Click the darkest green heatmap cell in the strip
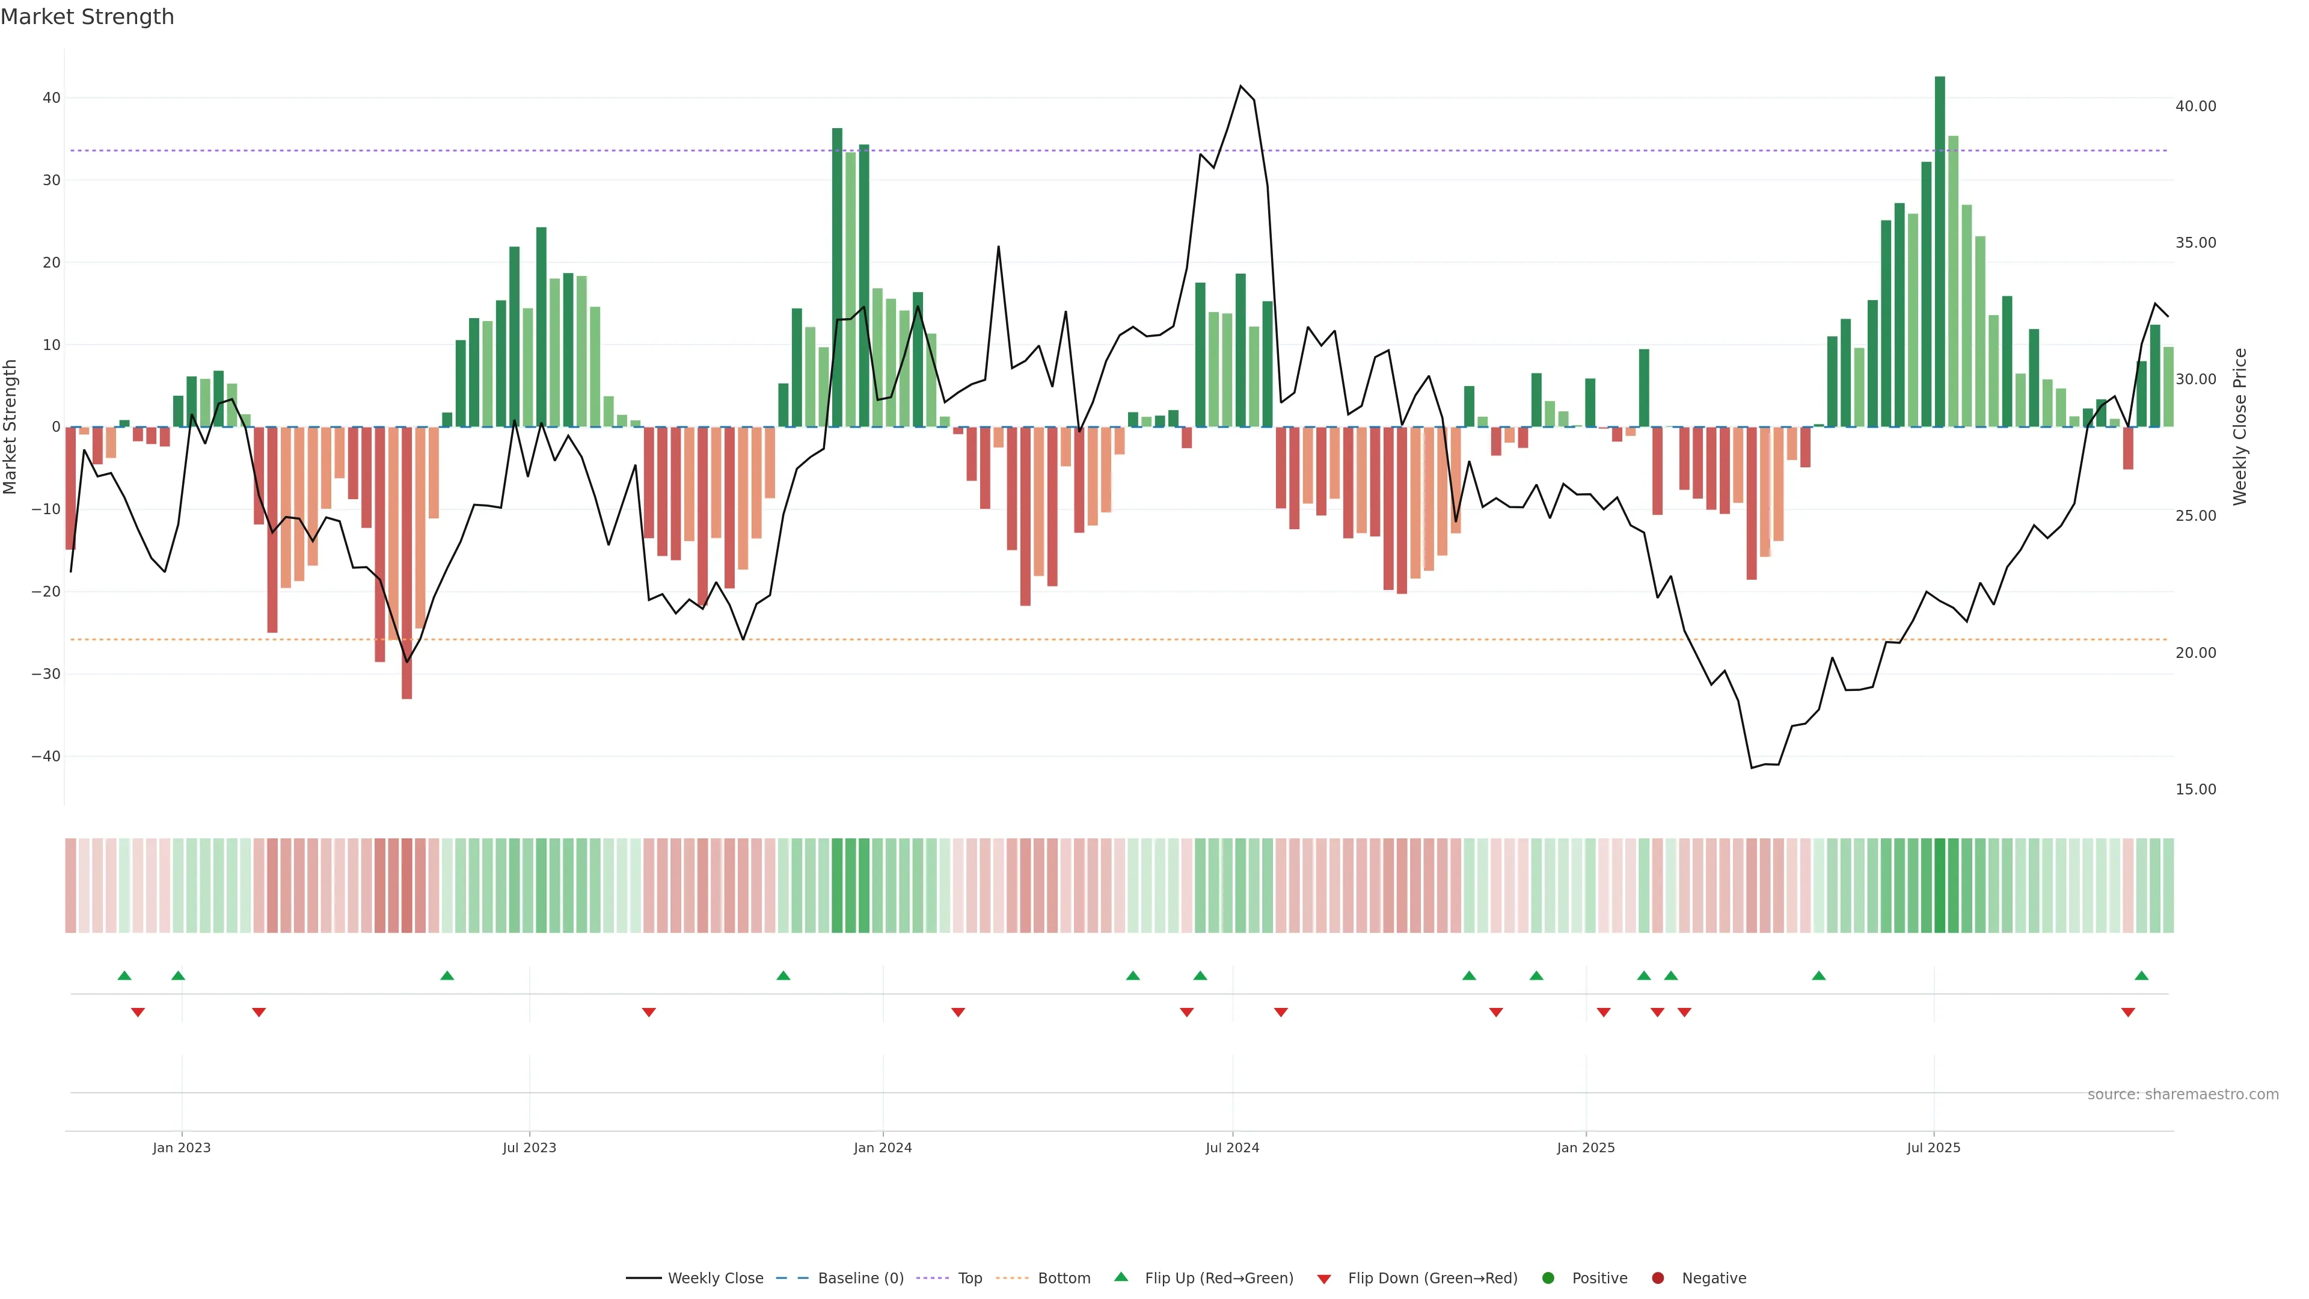 [1940, 885]
